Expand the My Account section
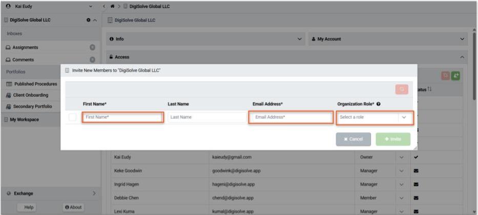Screen dimensions: 478x215 point(463,39)
